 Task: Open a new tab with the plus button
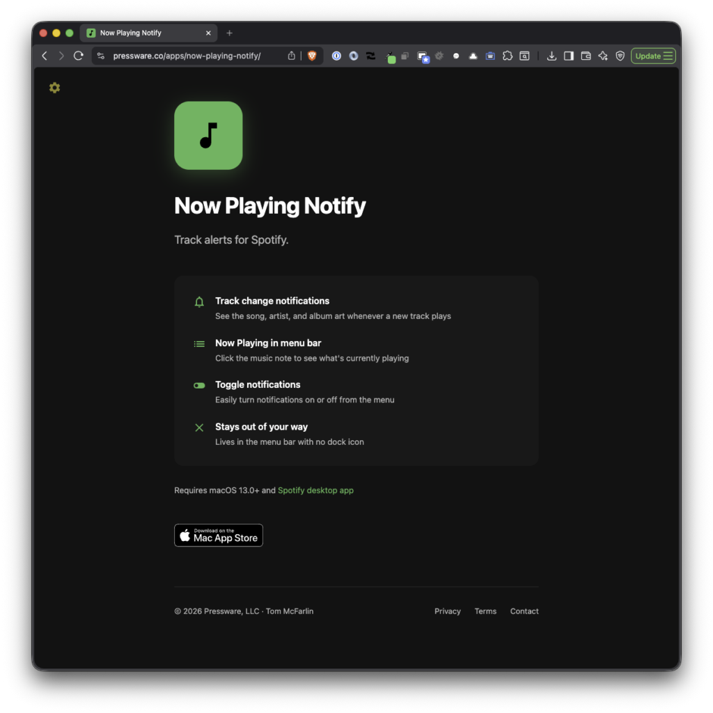(x=230, y=33)
